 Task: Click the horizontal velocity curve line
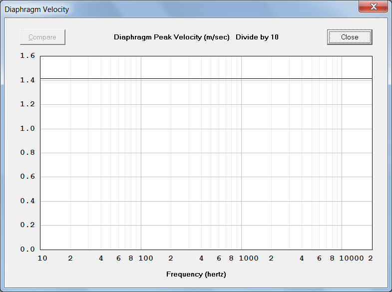click(206, 79)
